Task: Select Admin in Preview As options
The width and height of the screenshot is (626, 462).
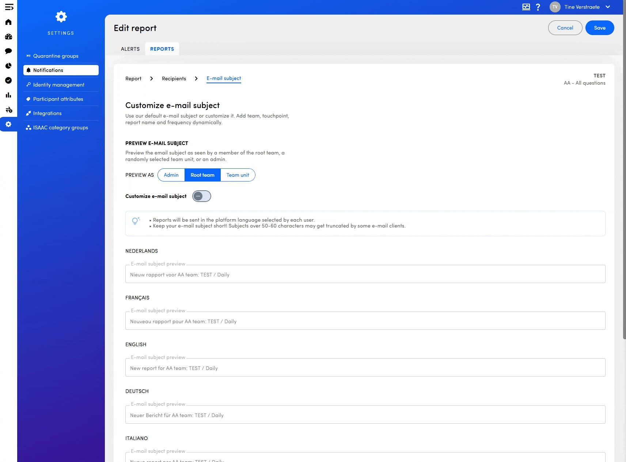Action: tap(171, 175)
